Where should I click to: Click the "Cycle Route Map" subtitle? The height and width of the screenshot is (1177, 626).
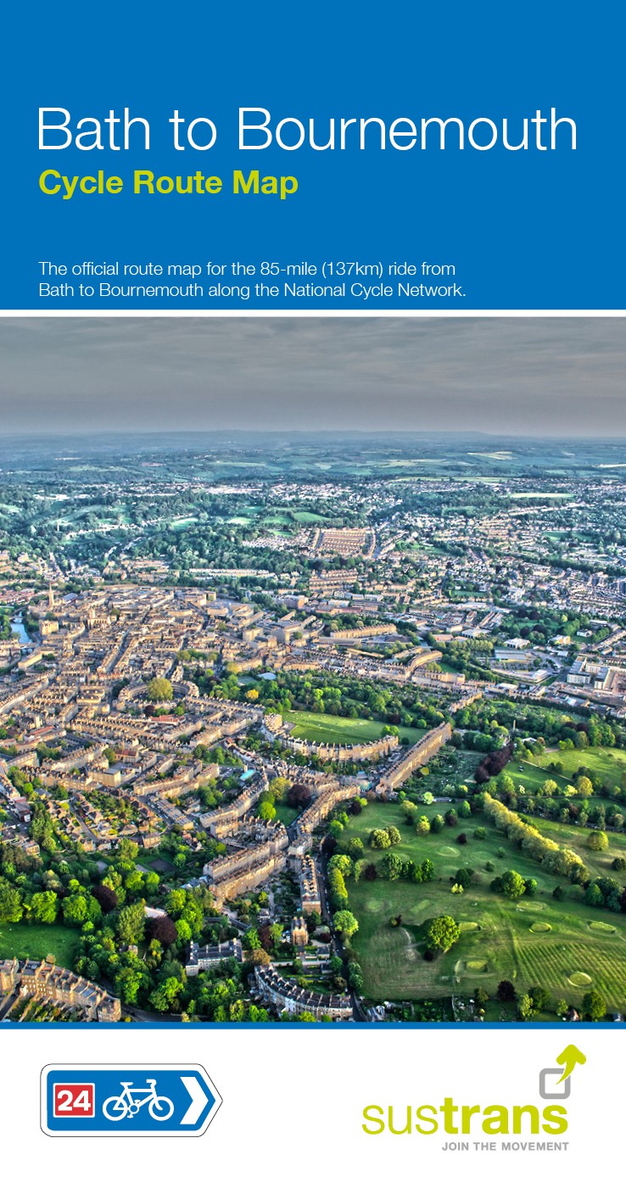click(x=168, y=183)
